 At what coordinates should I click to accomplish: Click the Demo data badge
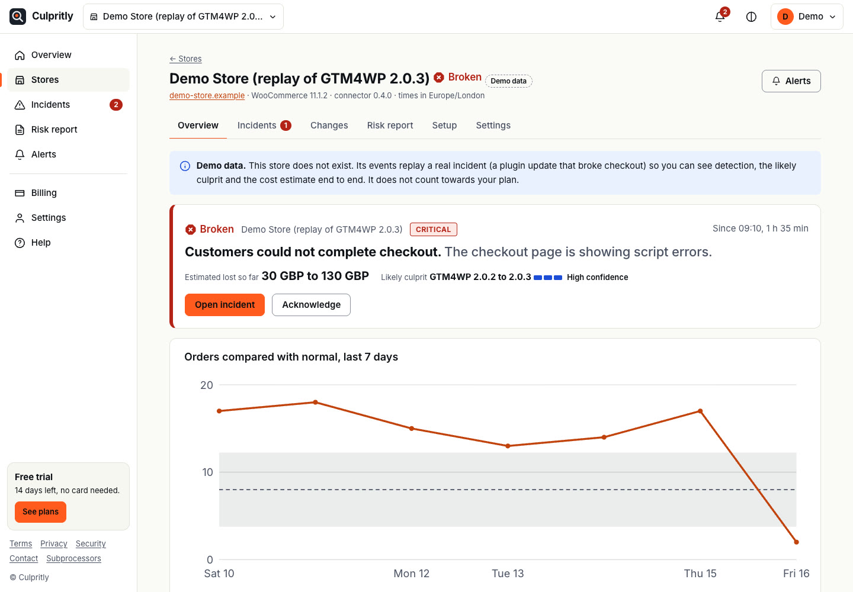coord(509,81)
